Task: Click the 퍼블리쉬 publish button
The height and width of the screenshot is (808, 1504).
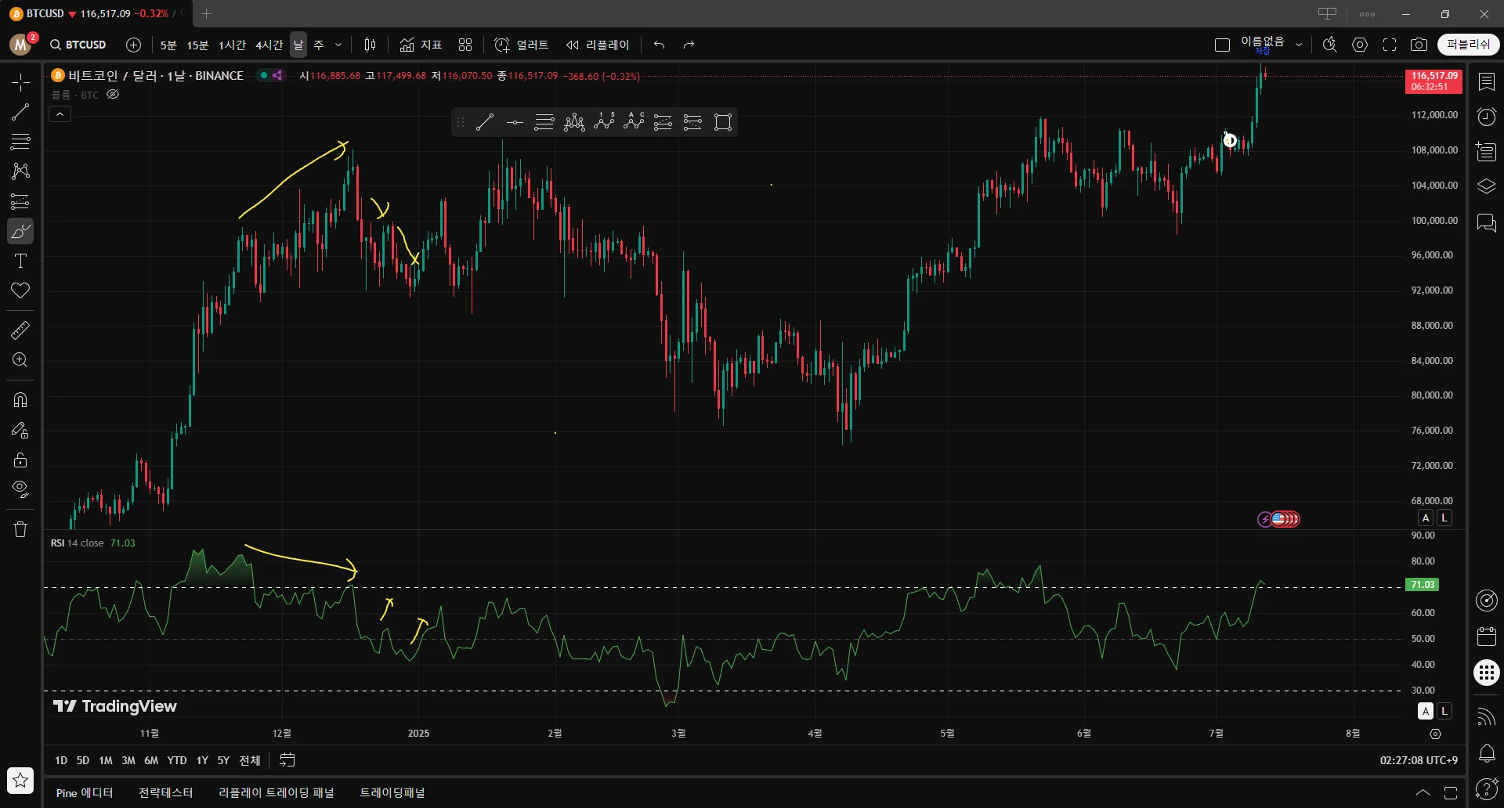Action: click(x=1468, y=45)
